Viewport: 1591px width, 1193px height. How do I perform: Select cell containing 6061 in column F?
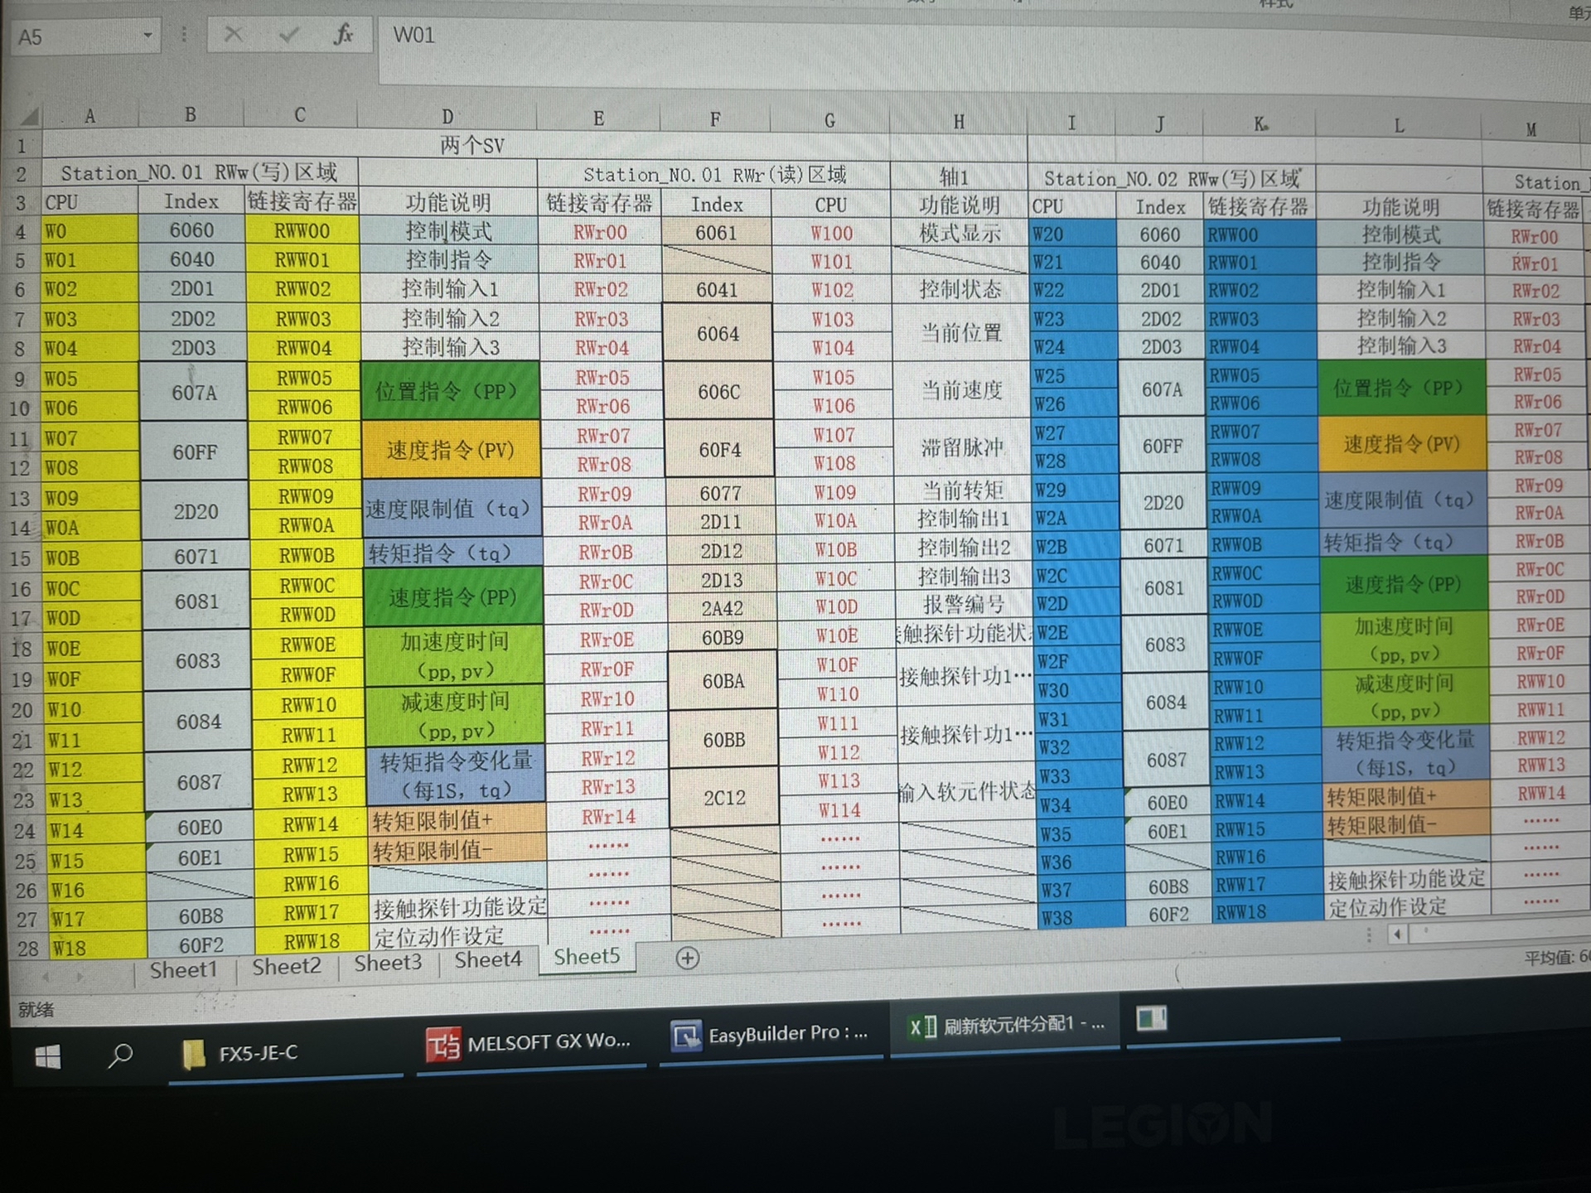716,233
